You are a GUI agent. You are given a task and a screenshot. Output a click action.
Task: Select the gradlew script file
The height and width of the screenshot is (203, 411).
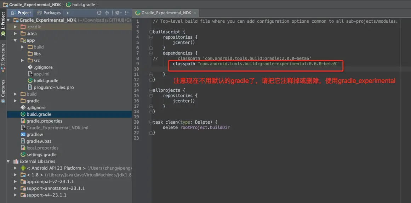(35, 135)
